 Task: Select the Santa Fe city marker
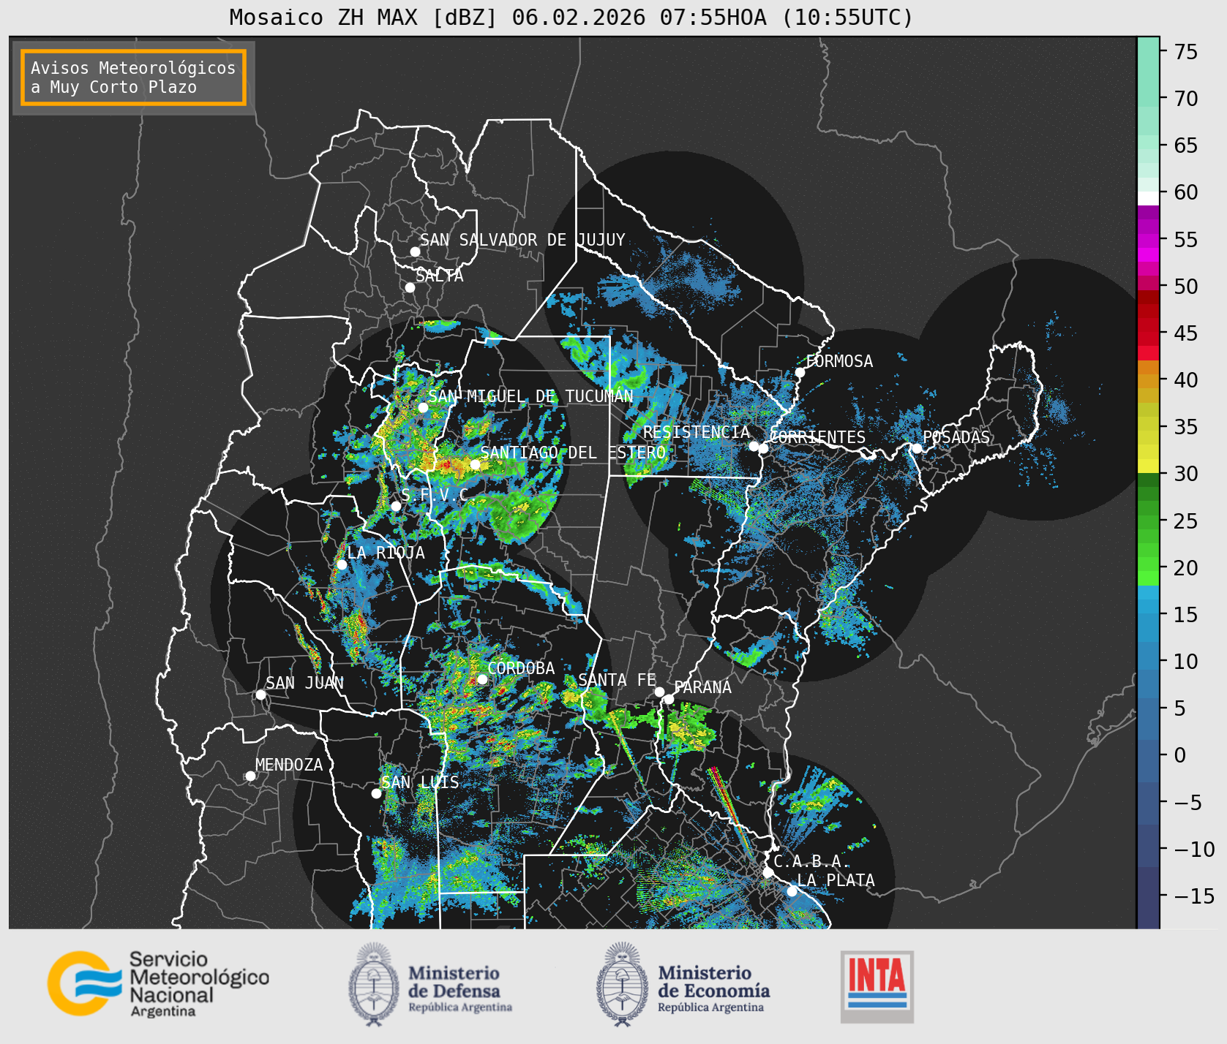tap(659, 692)
